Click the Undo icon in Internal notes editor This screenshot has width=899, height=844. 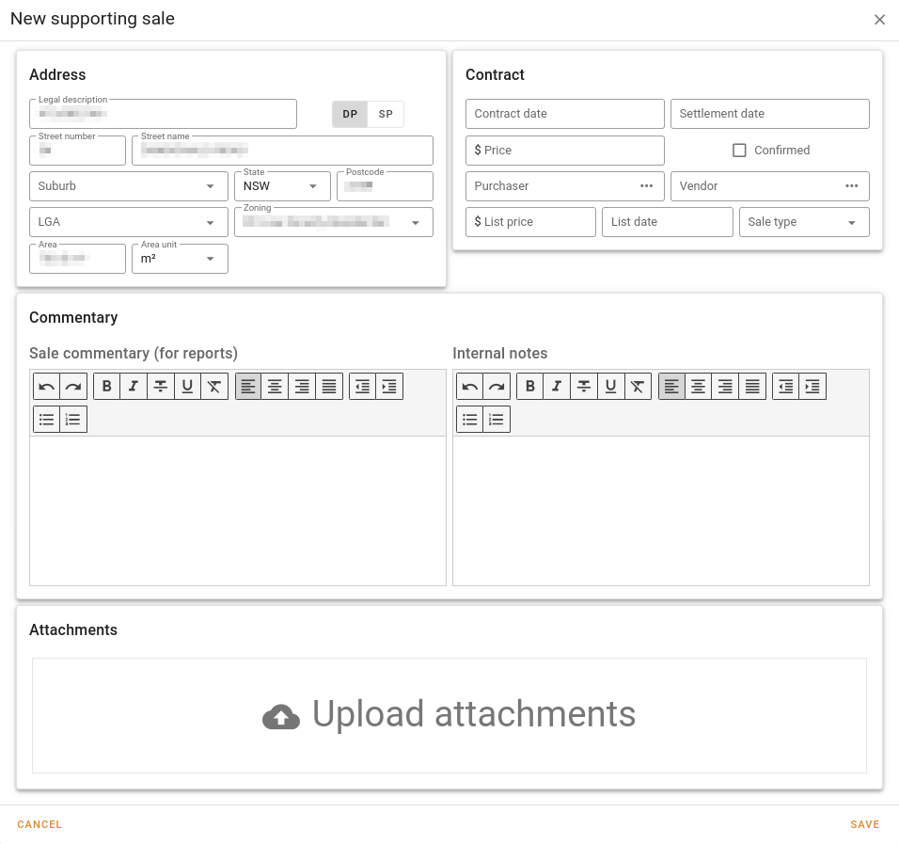(x=469, y=386)
